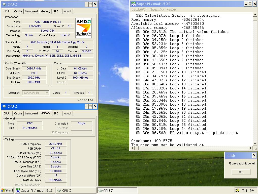Close the top CPU-Z window

(x=95, y=5)
